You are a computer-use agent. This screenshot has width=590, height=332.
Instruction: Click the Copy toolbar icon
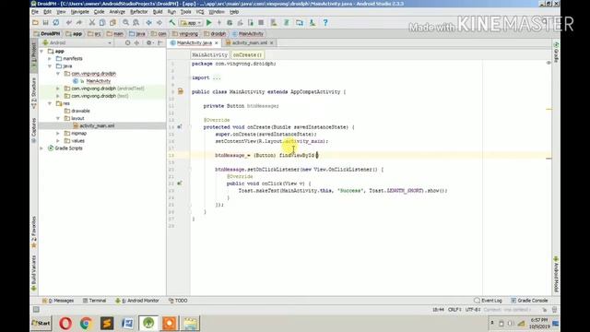pos(102,23)
